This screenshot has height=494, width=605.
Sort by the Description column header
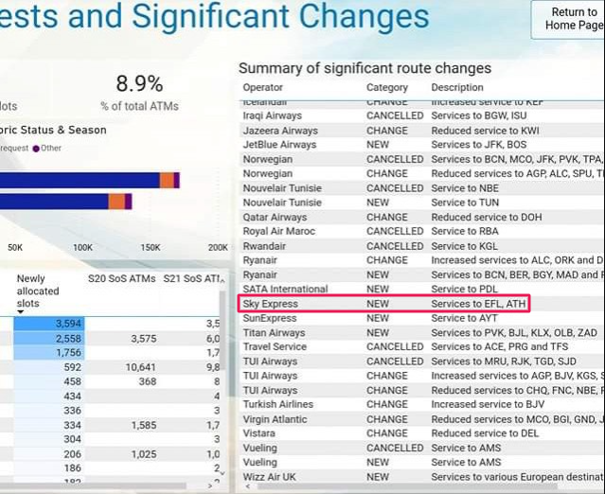pyautogui.click(x=457, y=88)
